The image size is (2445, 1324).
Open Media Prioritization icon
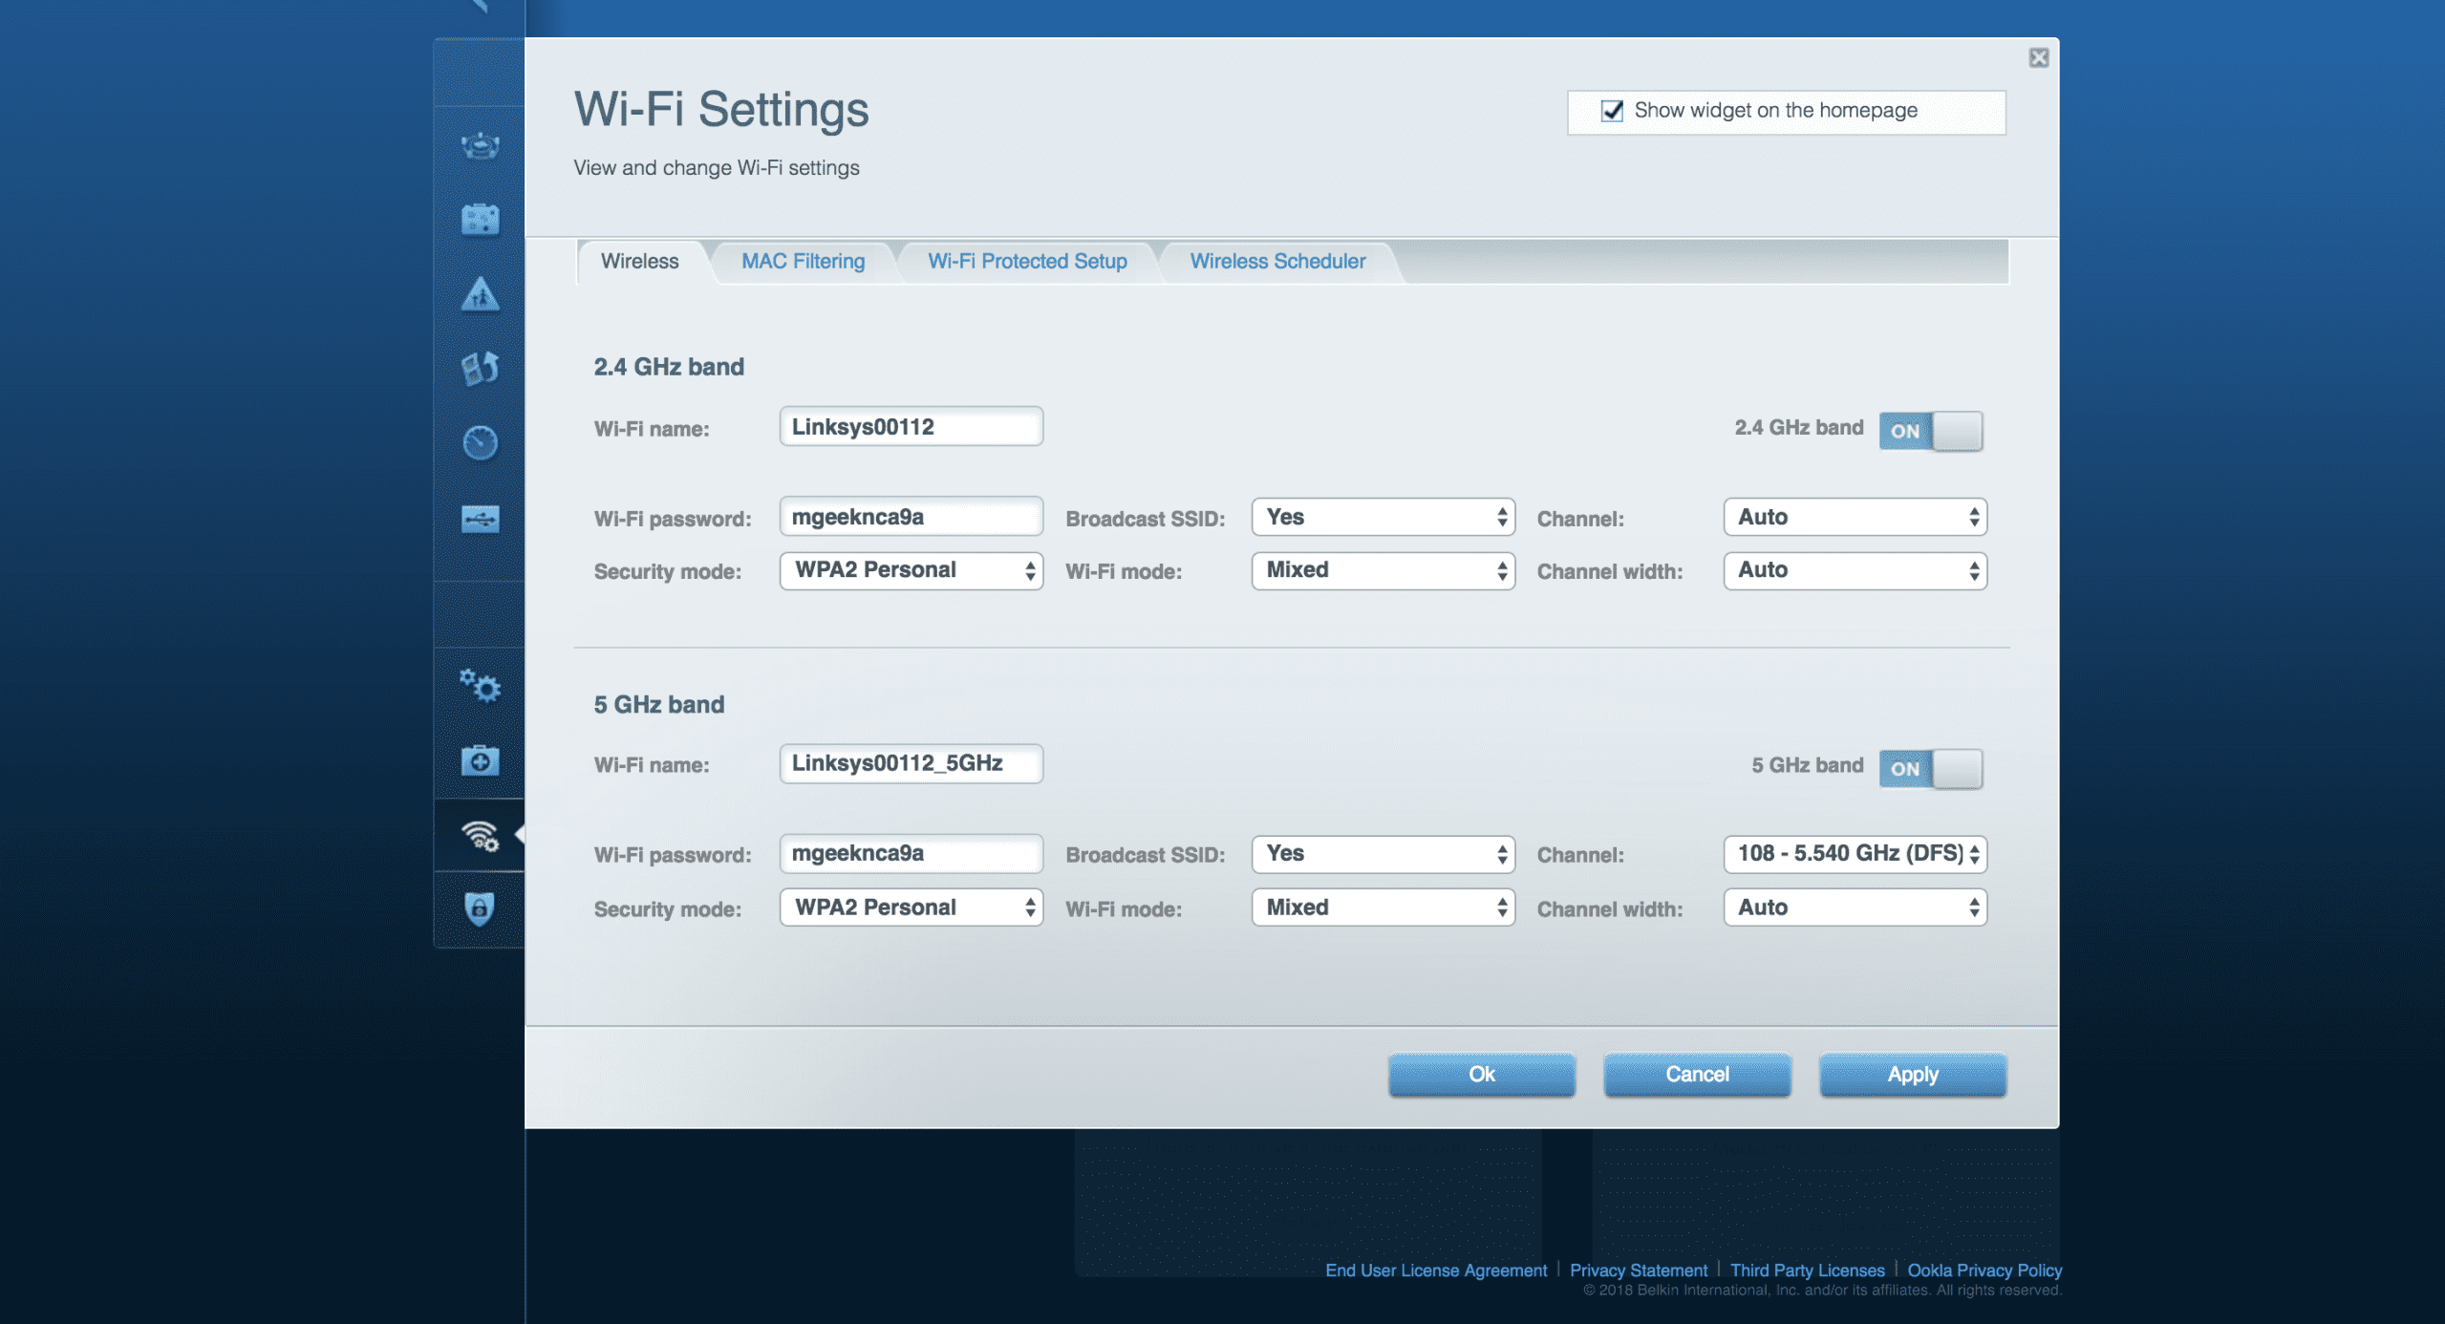(480, 368)
